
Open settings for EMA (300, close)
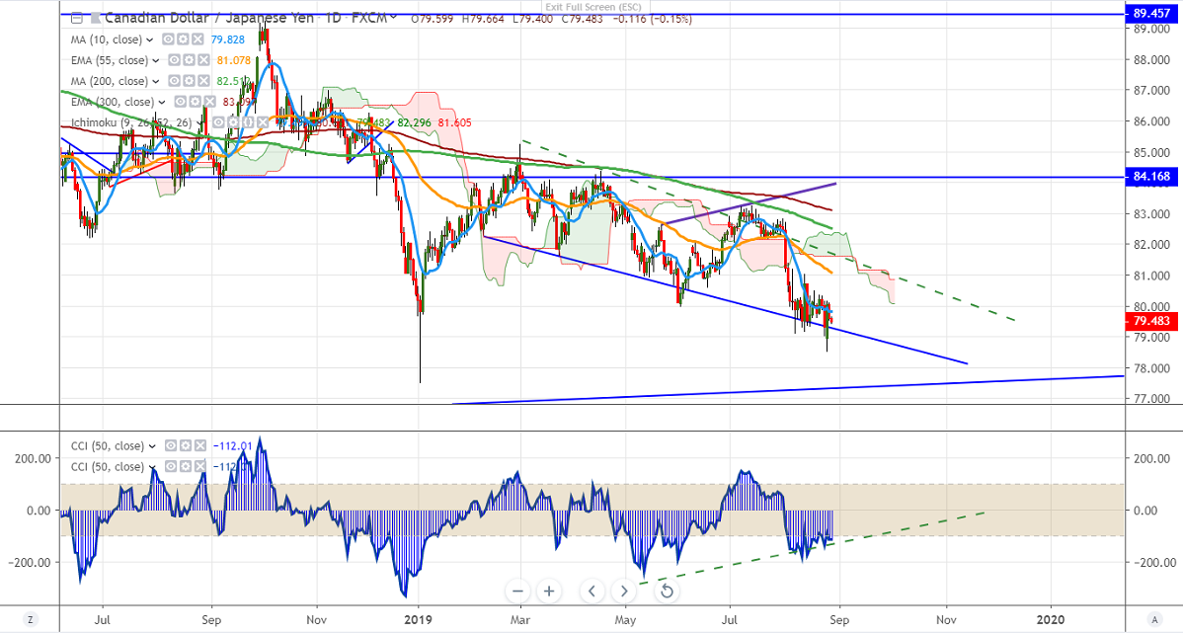[x=195, y=101]
